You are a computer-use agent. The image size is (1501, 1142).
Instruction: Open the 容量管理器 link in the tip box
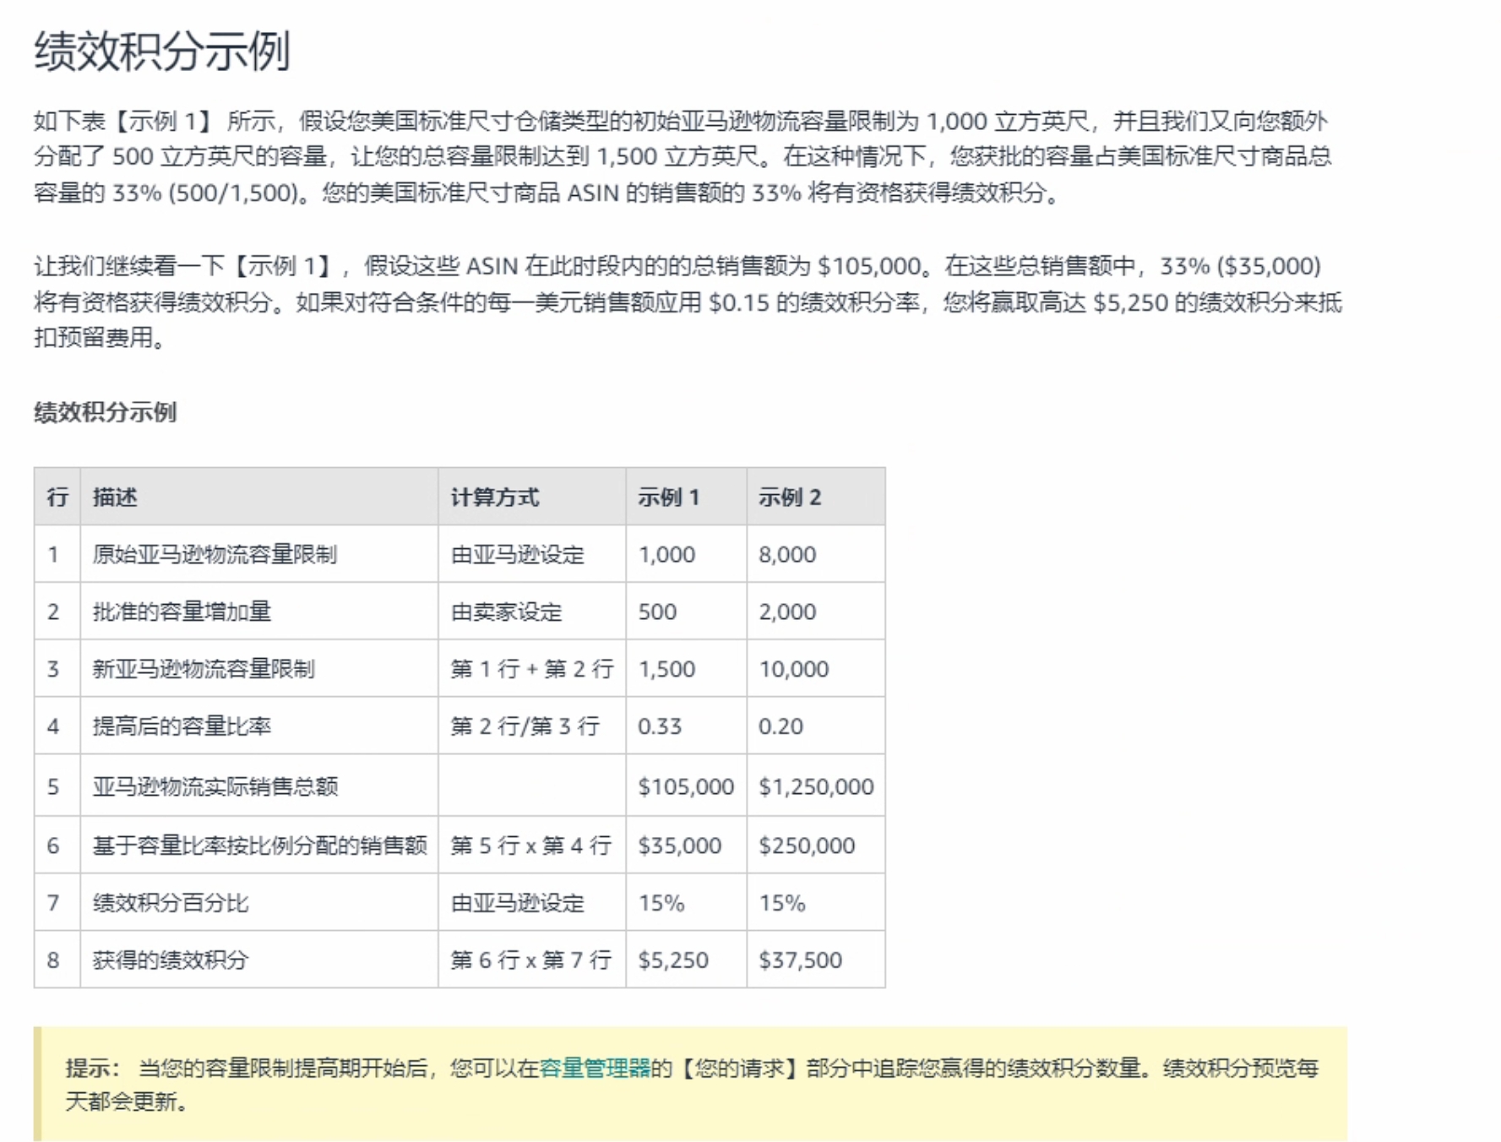point(595,1069)
